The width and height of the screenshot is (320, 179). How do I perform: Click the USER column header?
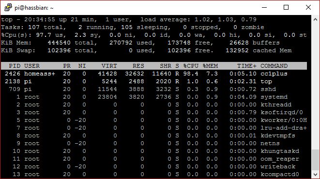(x=32, y=66)
